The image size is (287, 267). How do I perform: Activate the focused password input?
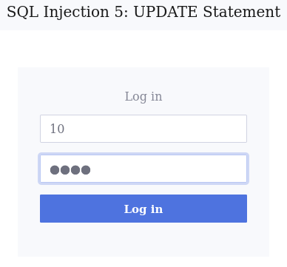(x=143, y=169)
